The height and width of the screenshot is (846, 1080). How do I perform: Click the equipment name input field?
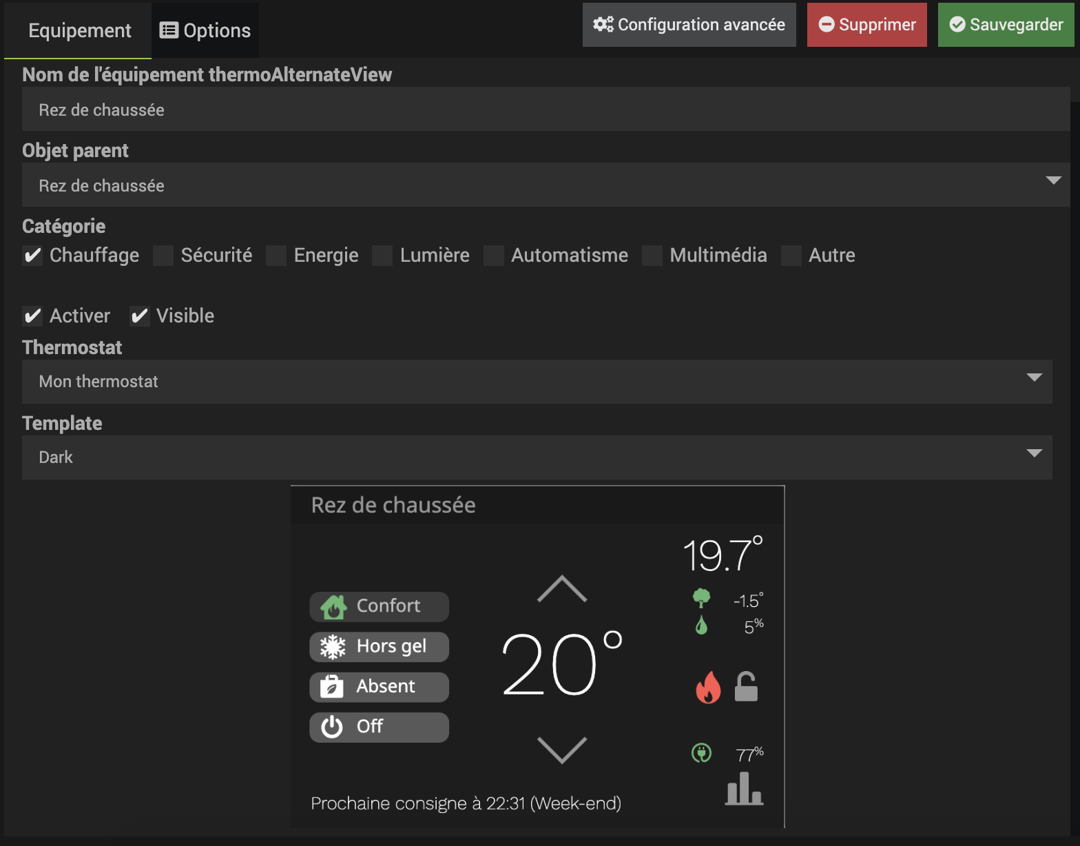click(x=546, y=110)
